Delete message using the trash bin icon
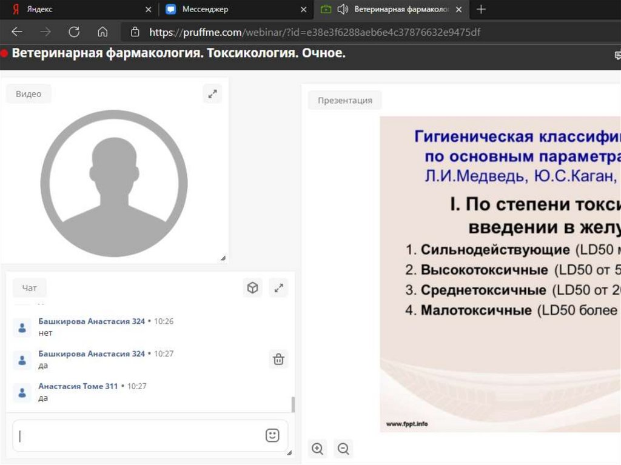Screen dimensions: 621x465 278,359
